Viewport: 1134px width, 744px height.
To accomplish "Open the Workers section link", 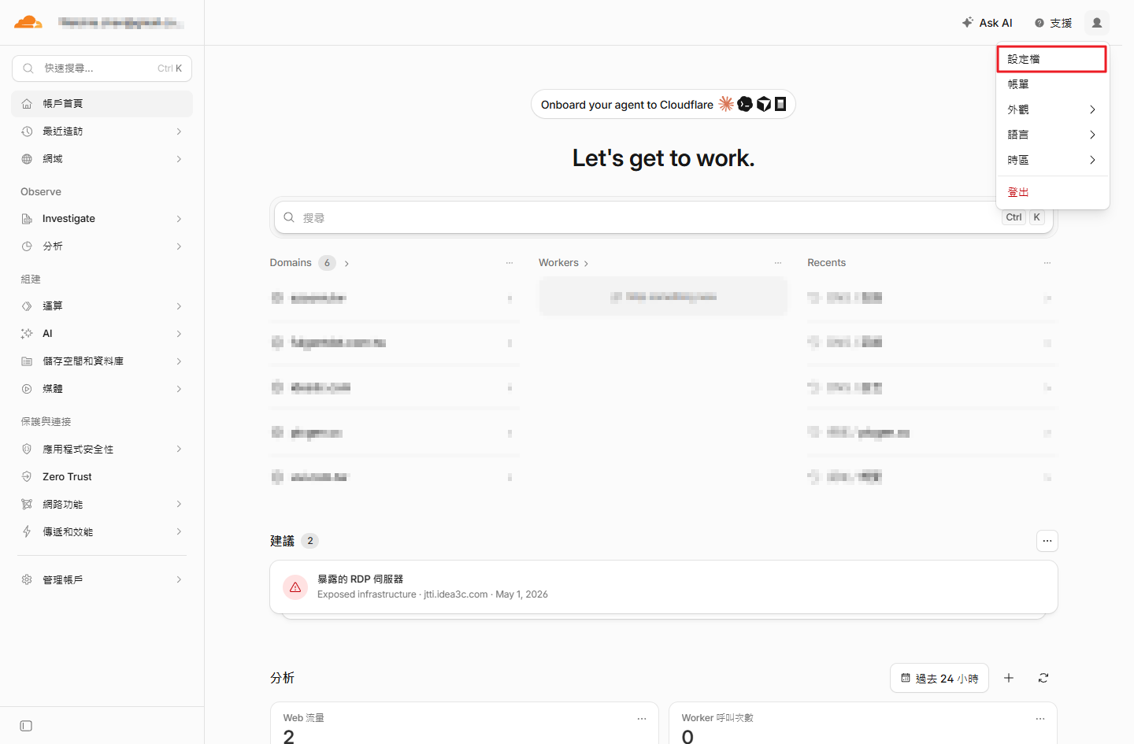I will (563, 263).
